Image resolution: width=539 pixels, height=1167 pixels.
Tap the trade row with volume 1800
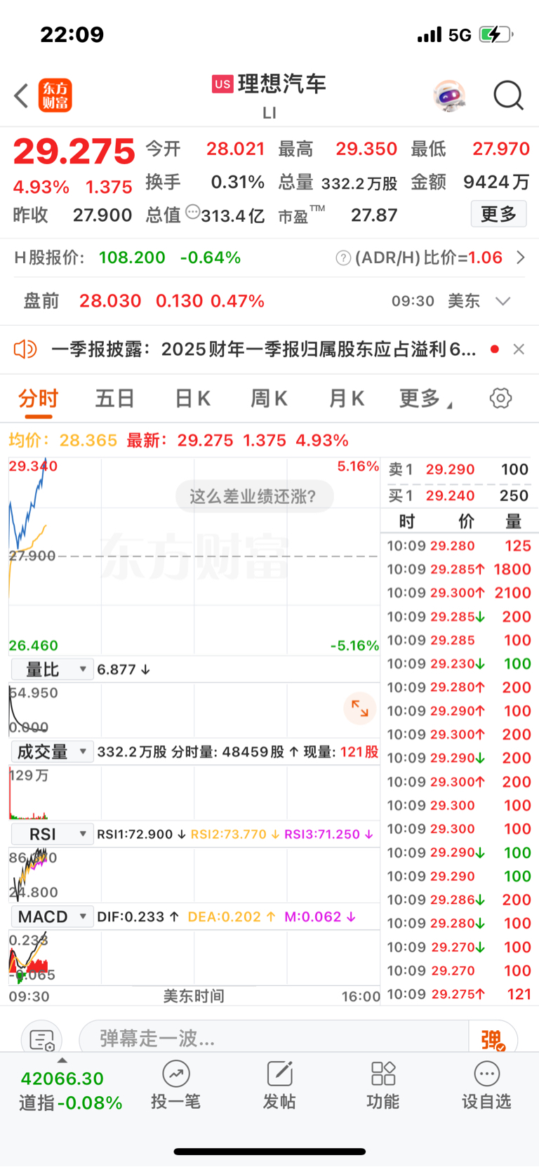click(x=459, y=569)
